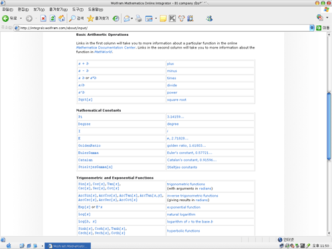Click the 인터넷 zone indicator in status bar
This screenshot has width=332, height=249.
286,240
